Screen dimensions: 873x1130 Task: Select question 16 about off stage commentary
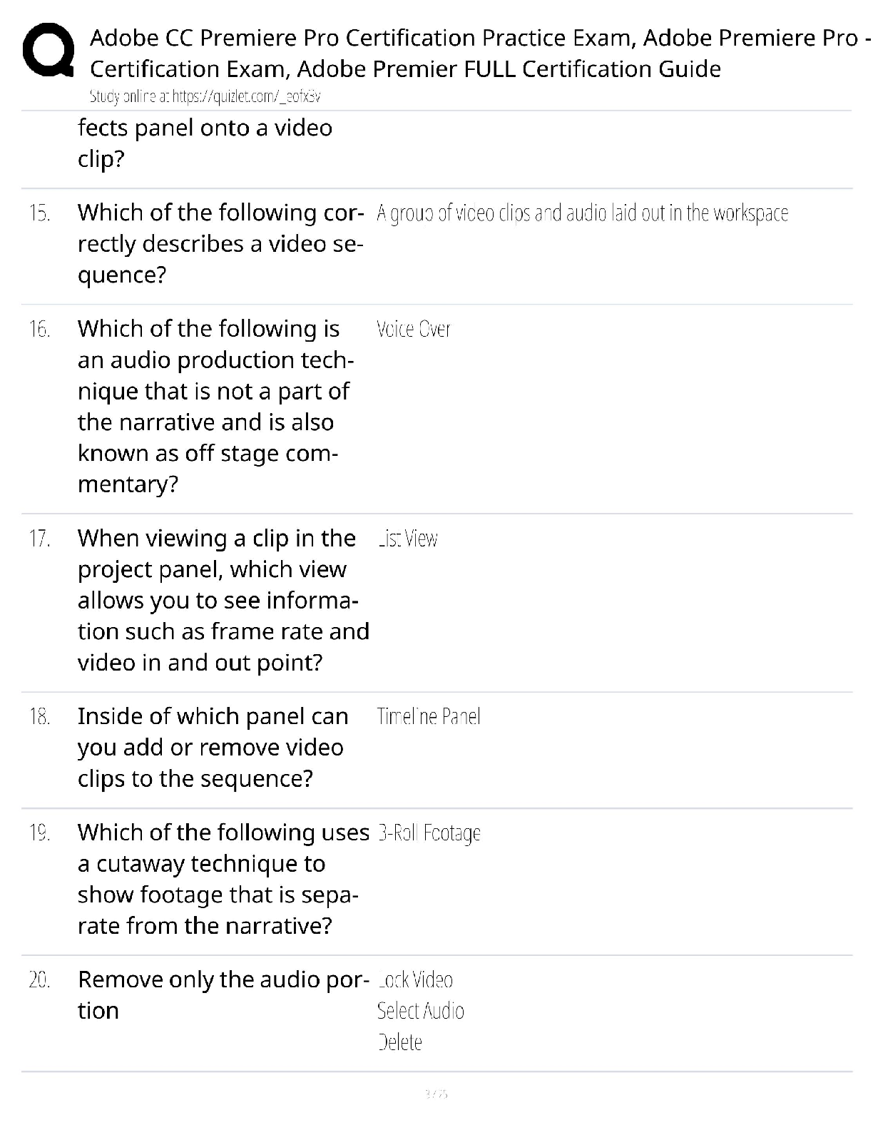[214, 406]
